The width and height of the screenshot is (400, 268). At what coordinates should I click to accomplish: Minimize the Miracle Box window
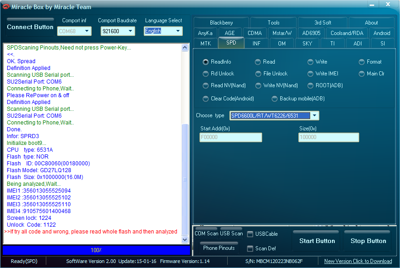click(x=372, y=5)
